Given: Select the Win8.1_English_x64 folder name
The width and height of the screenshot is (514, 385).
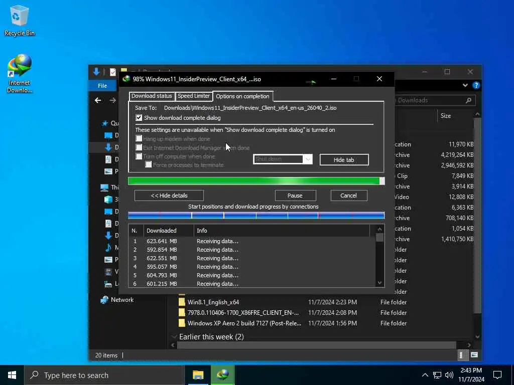Looking at the screenshot, I should [213, 302].
